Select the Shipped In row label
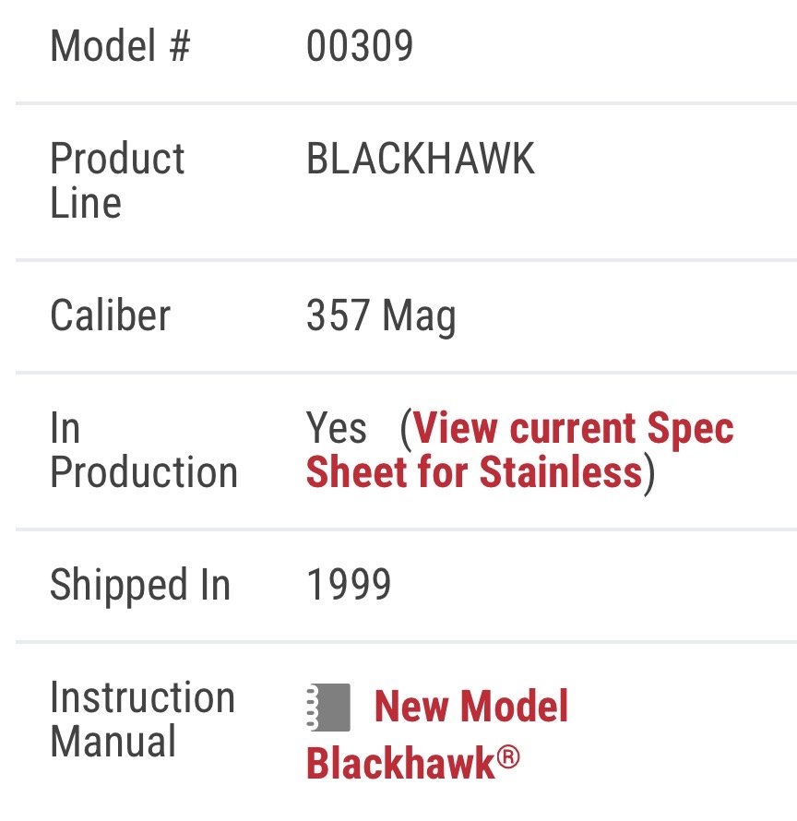This screenshot has height=821, width=797. [139, 586]
